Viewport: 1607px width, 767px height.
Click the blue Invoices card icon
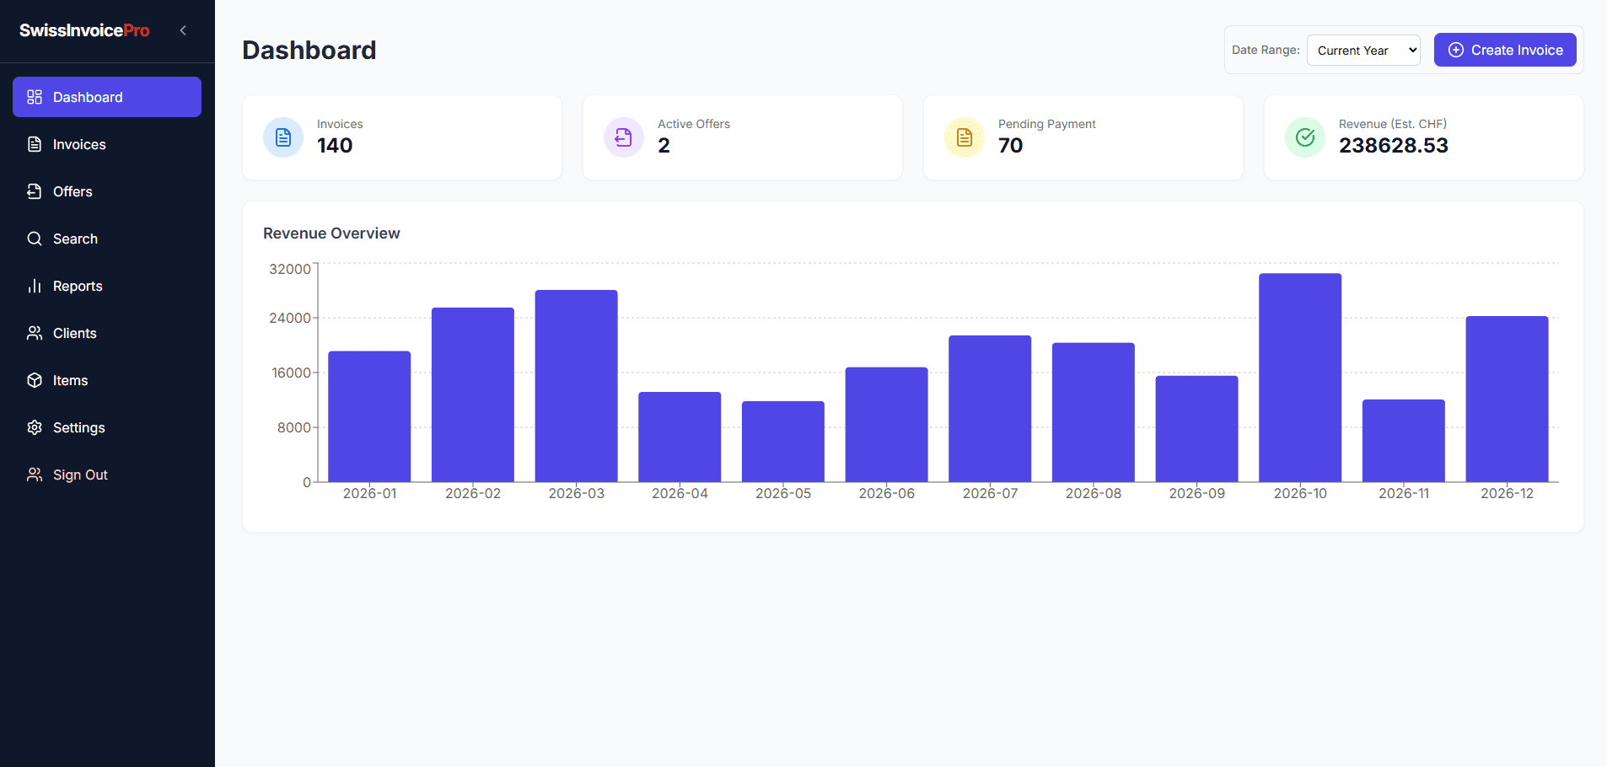pyautogui.click(x=283, y=137)
